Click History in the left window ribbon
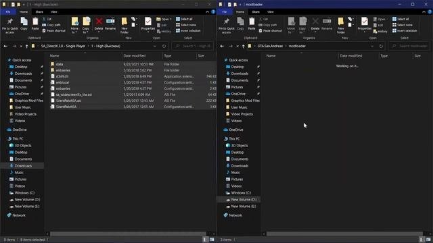 tap(164, 32)
